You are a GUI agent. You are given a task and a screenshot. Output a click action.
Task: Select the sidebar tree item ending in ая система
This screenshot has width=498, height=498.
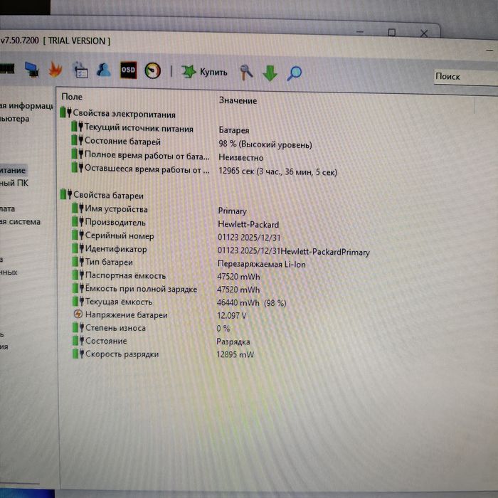tap(20, 222)
